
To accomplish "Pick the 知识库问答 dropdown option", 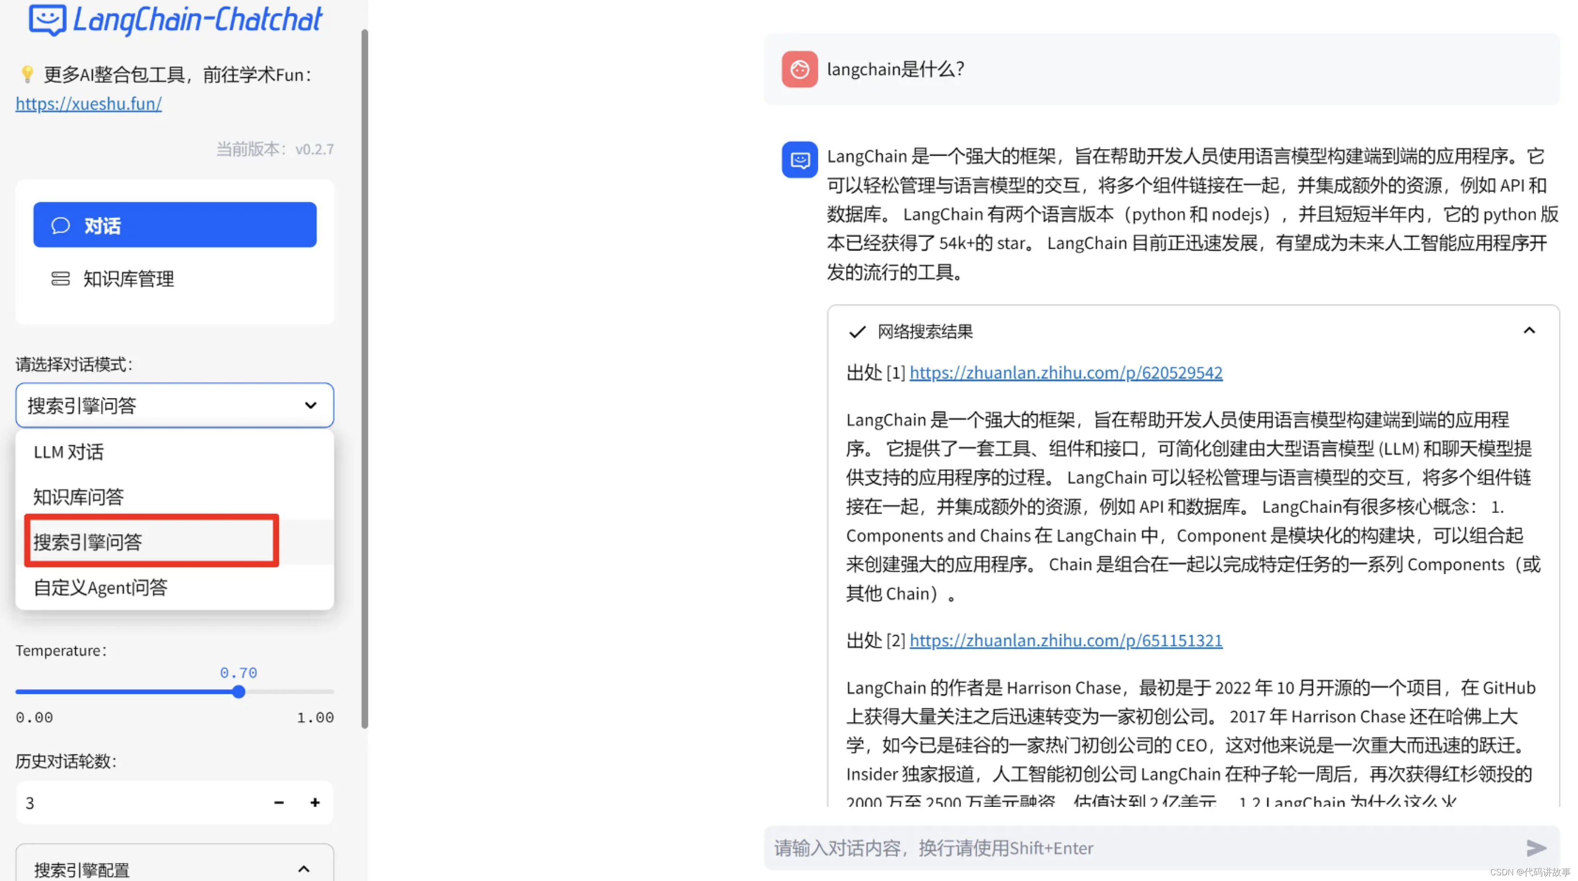I will (x=78, y=497).
